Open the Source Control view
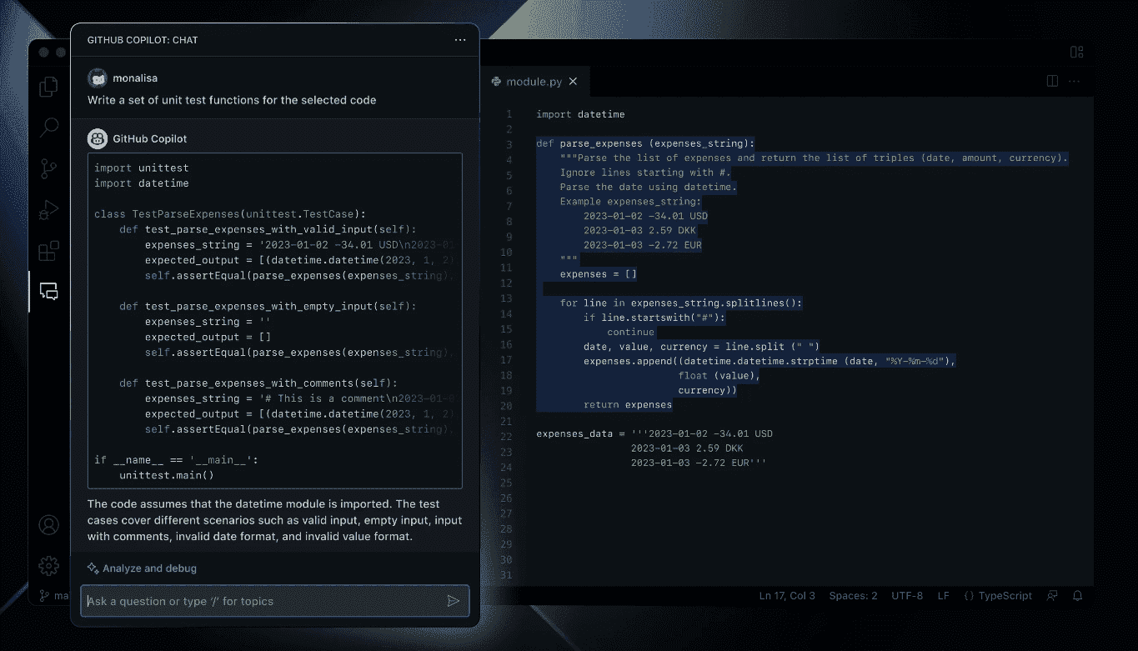The image size is (1138, 651). coord(49,168)
